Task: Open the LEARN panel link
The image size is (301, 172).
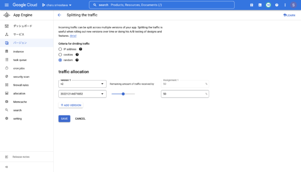Action: click(x=289, y=15)
